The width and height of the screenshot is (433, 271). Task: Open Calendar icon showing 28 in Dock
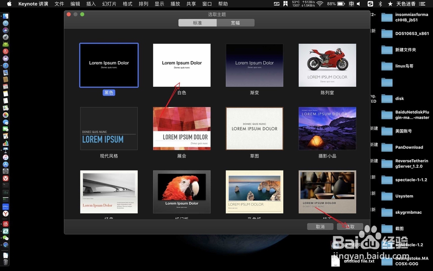pos(6,87)
